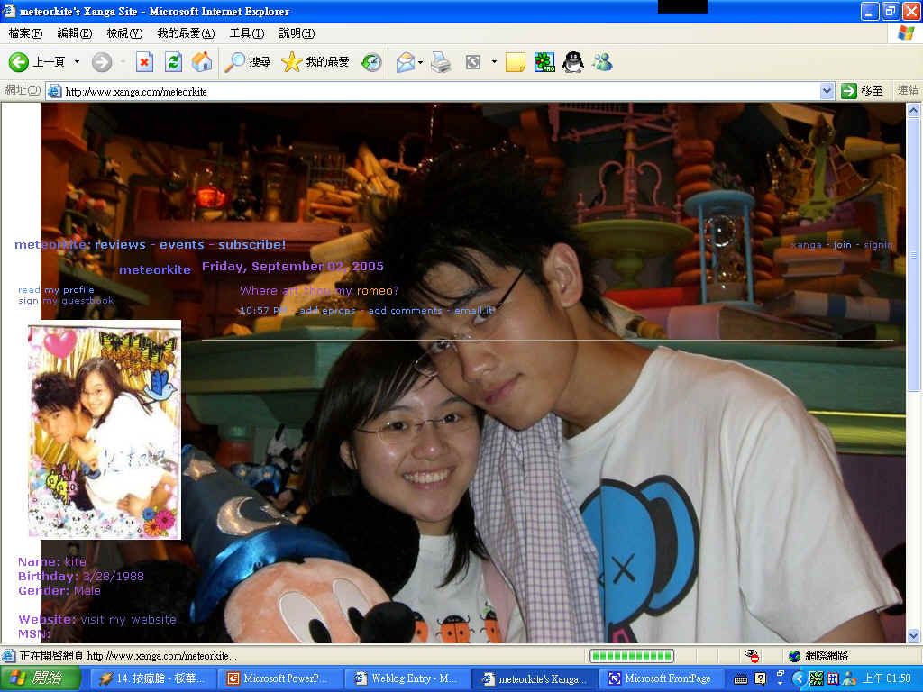923x692 pixels.
Task: Click the ICQ flower icon in the system tray
Action: 817,678
